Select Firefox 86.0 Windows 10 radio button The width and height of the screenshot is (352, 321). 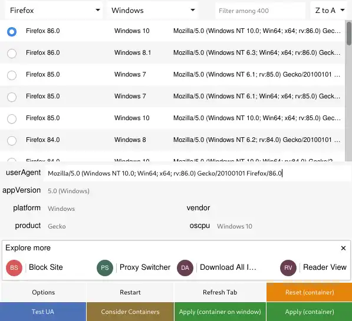(x=12, y=31)
